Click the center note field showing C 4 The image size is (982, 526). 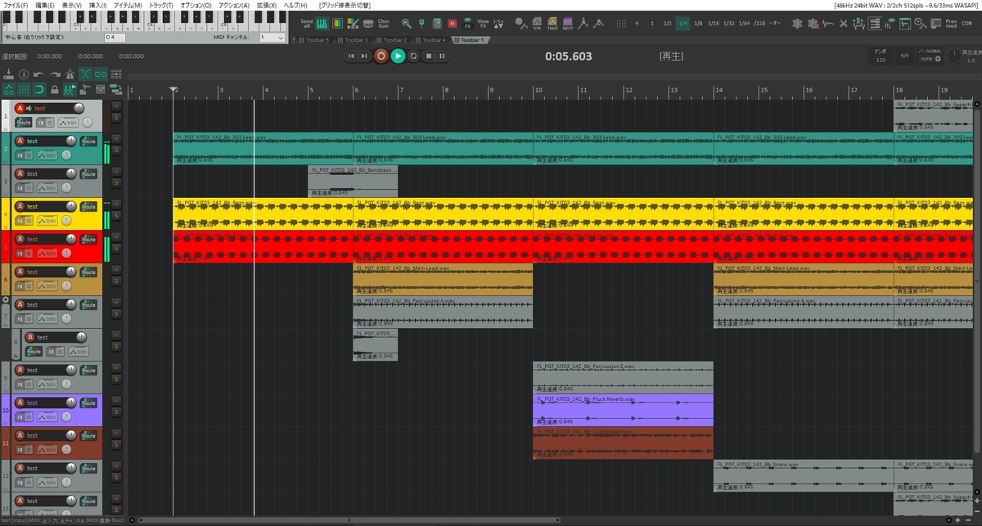click(115, 38)
